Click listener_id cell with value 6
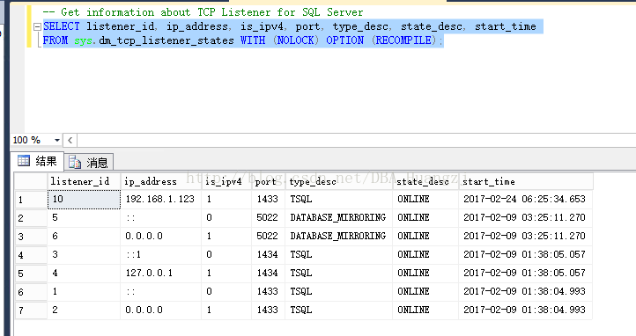 (x=84, y=237)
